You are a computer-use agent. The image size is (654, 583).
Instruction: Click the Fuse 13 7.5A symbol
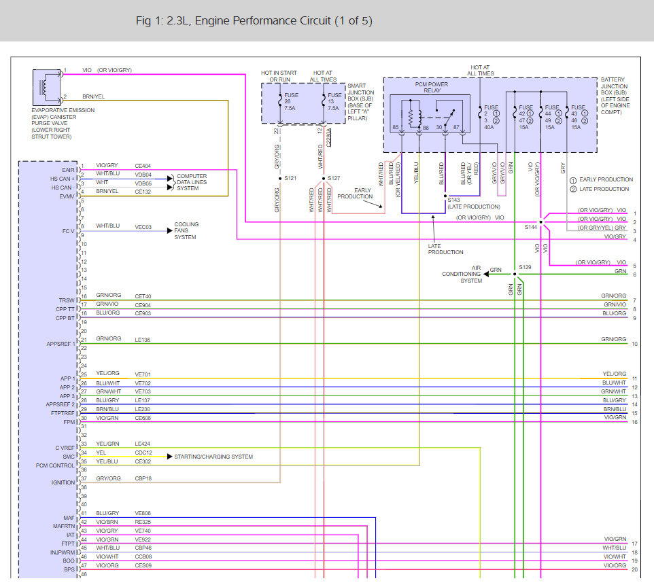coord(324,101)
